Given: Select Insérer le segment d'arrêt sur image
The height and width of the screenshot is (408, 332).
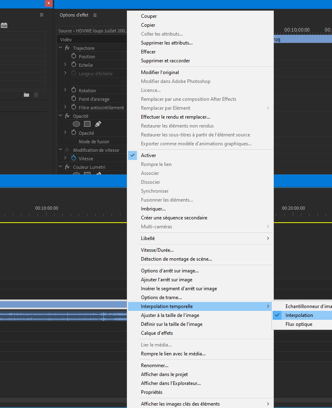Looking at the screenshot, I should pyautogui.click(x=200, y=289).
